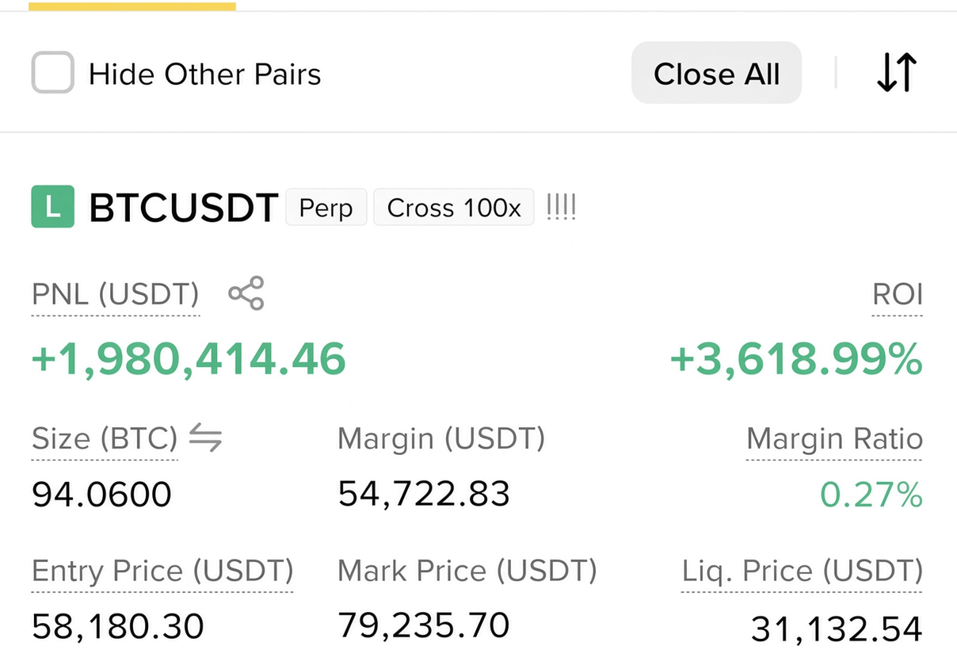Tap the underlined ROI label
957x669 pixels.
[898, 294]
